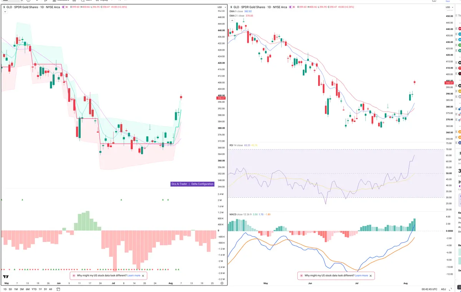
Task: Click 70.00 level on RSI axis
Action: [449, 149]
